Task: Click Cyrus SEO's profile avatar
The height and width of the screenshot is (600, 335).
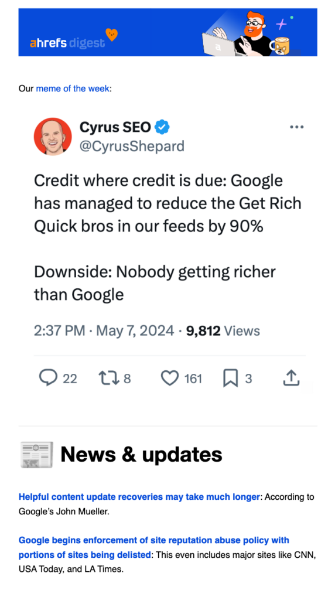Action: (52, 136)
